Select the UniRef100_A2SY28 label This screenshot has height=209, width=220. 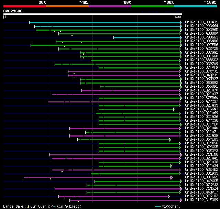(201, 49)
